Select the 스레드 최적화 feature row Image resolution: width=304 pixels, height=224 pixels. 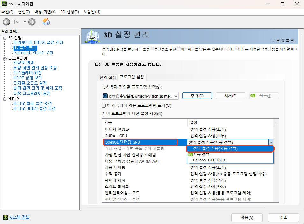pyautogui.click(x=188, y=187)
